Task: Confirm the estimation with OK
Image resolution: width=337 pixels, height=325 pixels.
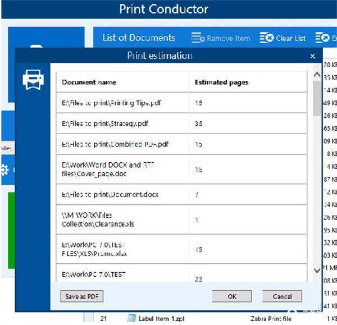Action: (x=231, y=296)
